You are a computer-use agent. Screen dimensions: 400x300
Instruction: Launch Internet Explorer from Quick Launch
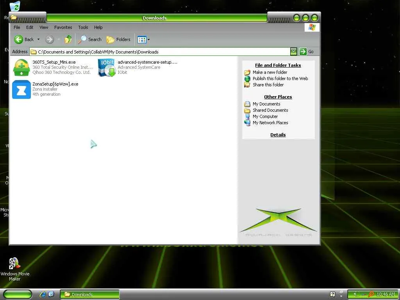point(43,295)
